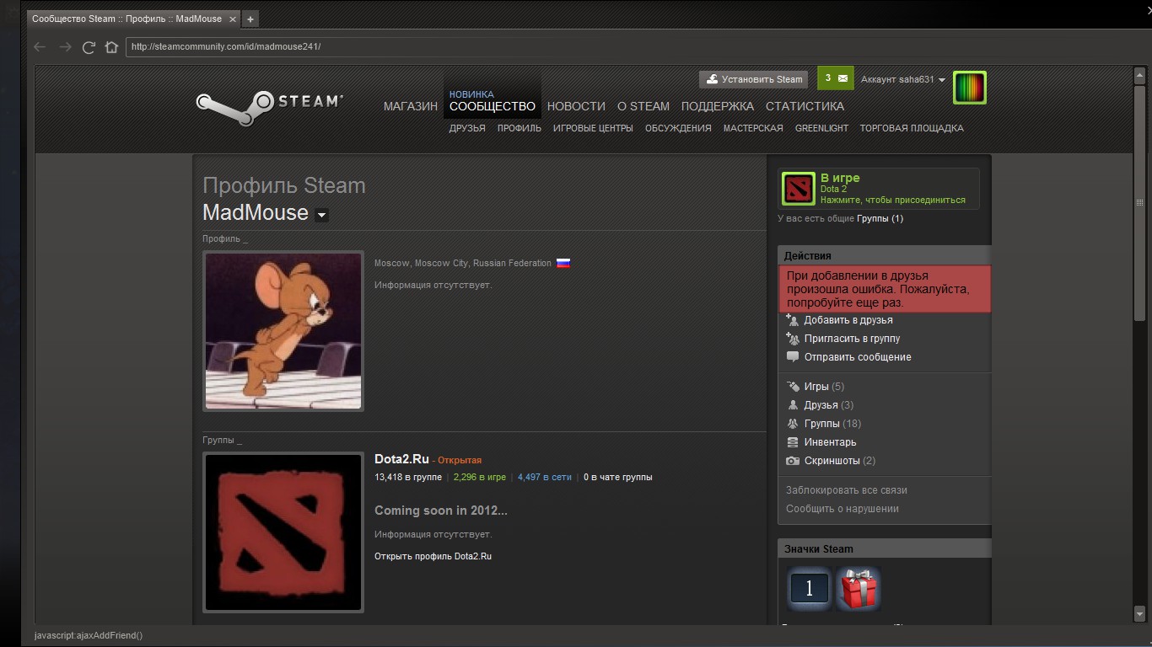Expand the MadMouse name dropdown arrow
Image resolution: width=1152 pixels, height=647 pixels.
pos(321,216)
